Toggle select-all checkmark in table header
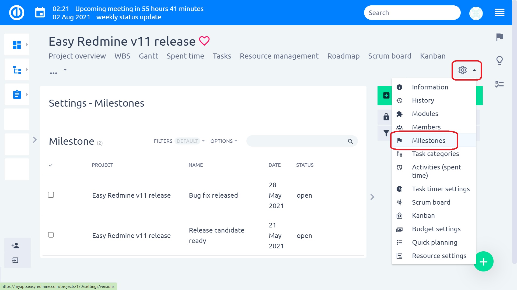The width and height of the screenshot is (517, 290). (51, 165)
